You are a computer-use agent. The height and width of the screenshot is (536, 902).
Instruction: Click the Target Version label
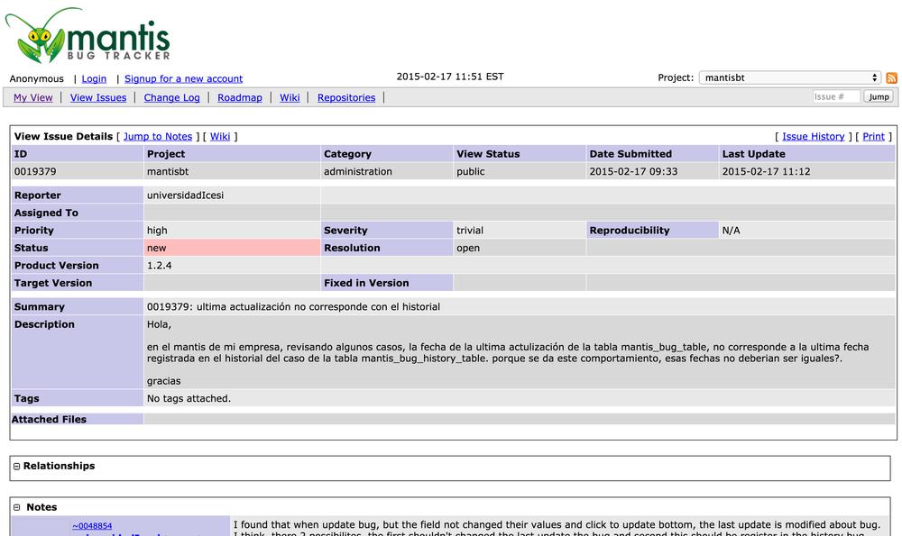point(53,283)
